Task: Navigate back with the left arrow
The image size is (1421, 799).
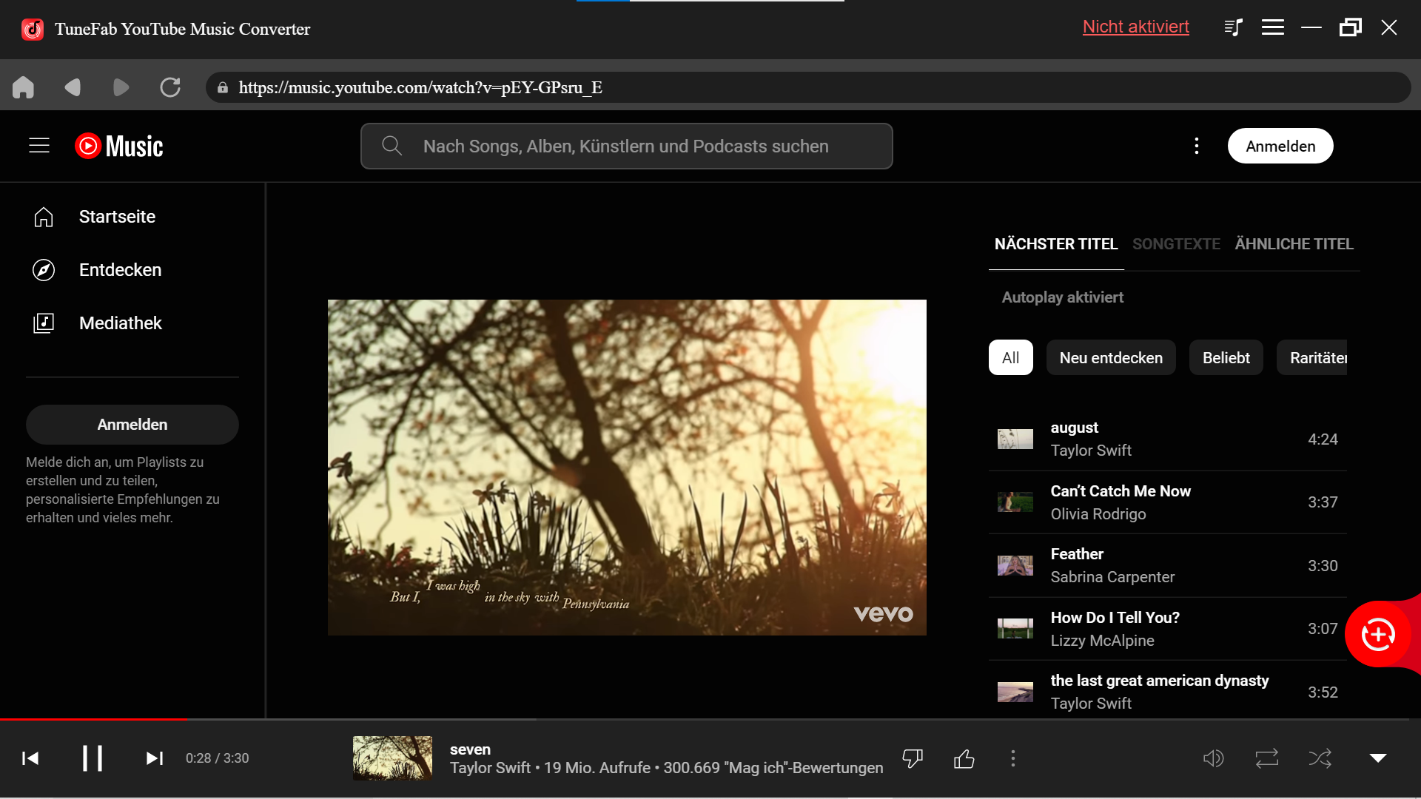Action: [73, 87]
